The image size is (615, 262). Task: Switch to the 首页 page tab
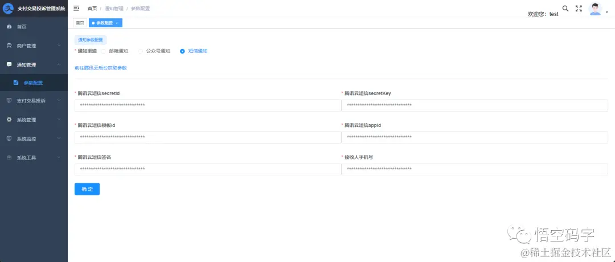point(80,23)
